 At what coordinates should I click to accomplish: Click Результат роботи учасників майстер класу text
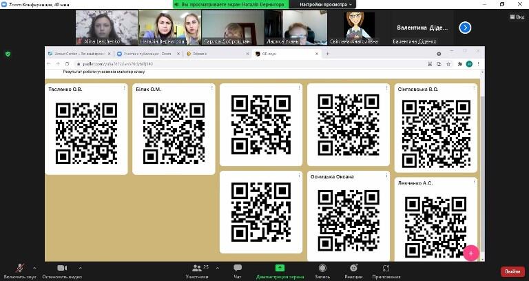pos(104,72)
